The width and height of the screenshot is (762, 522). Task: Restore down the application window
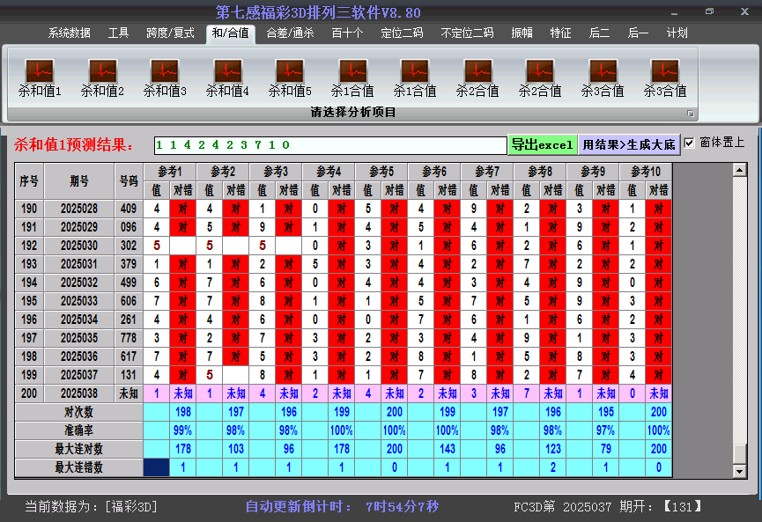click(709, 11)
